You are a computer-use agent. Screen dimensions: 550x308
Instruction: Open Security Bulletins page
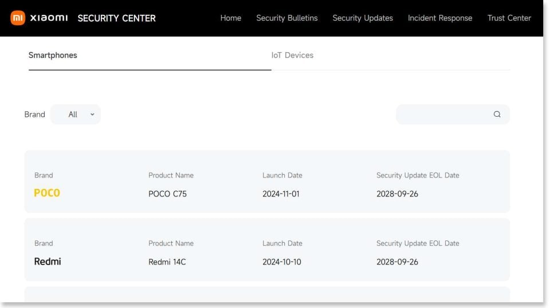pyautogui.click(x=286, y=18)
